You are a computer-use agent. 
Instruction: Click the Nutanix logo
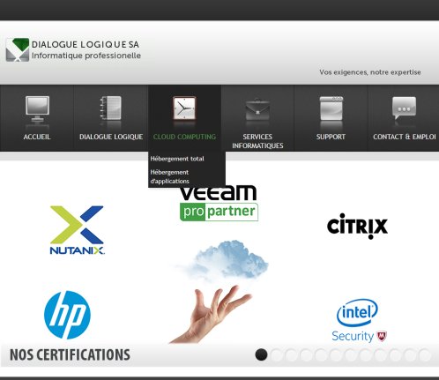[77, 230]
